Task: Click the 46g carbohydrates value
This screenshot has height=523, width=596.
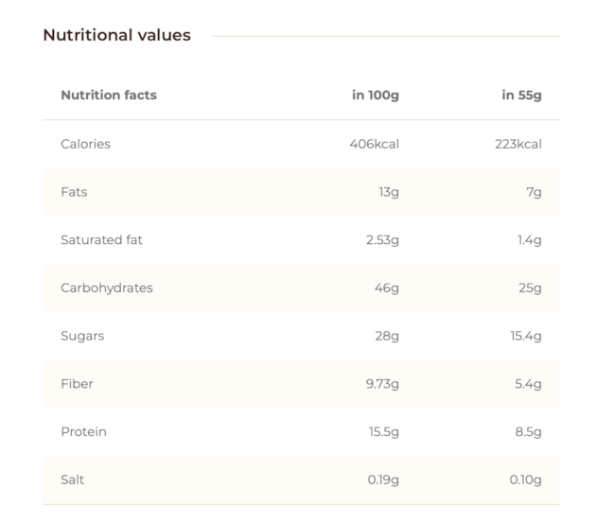Action: tap(387, 288)
